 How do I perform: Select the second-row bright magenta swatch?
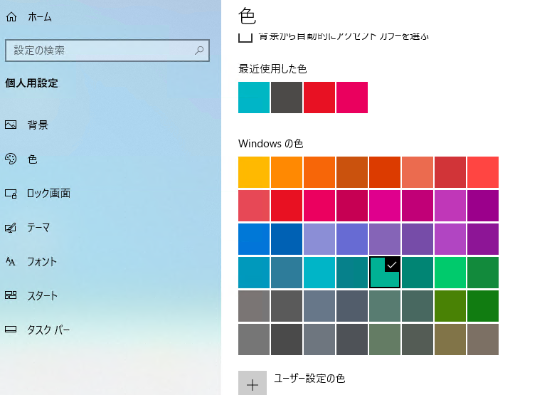pyautogui.click(x=385, y=206)
